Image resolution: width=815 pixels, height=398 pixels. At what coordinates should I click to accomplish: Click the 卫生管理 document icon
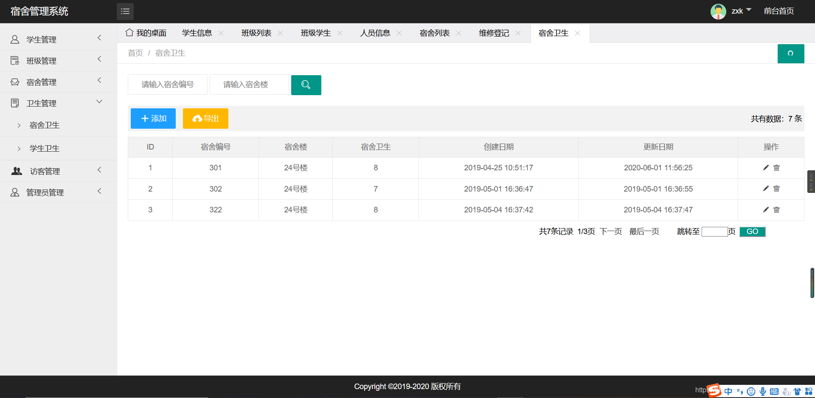pos(15,103)
